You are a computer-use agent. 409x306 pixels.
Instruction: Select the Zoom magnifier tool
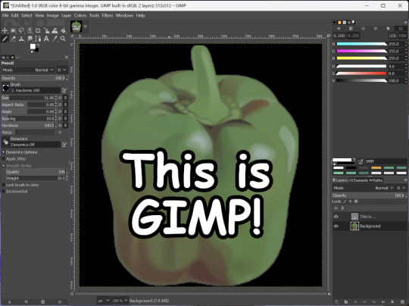63,39
